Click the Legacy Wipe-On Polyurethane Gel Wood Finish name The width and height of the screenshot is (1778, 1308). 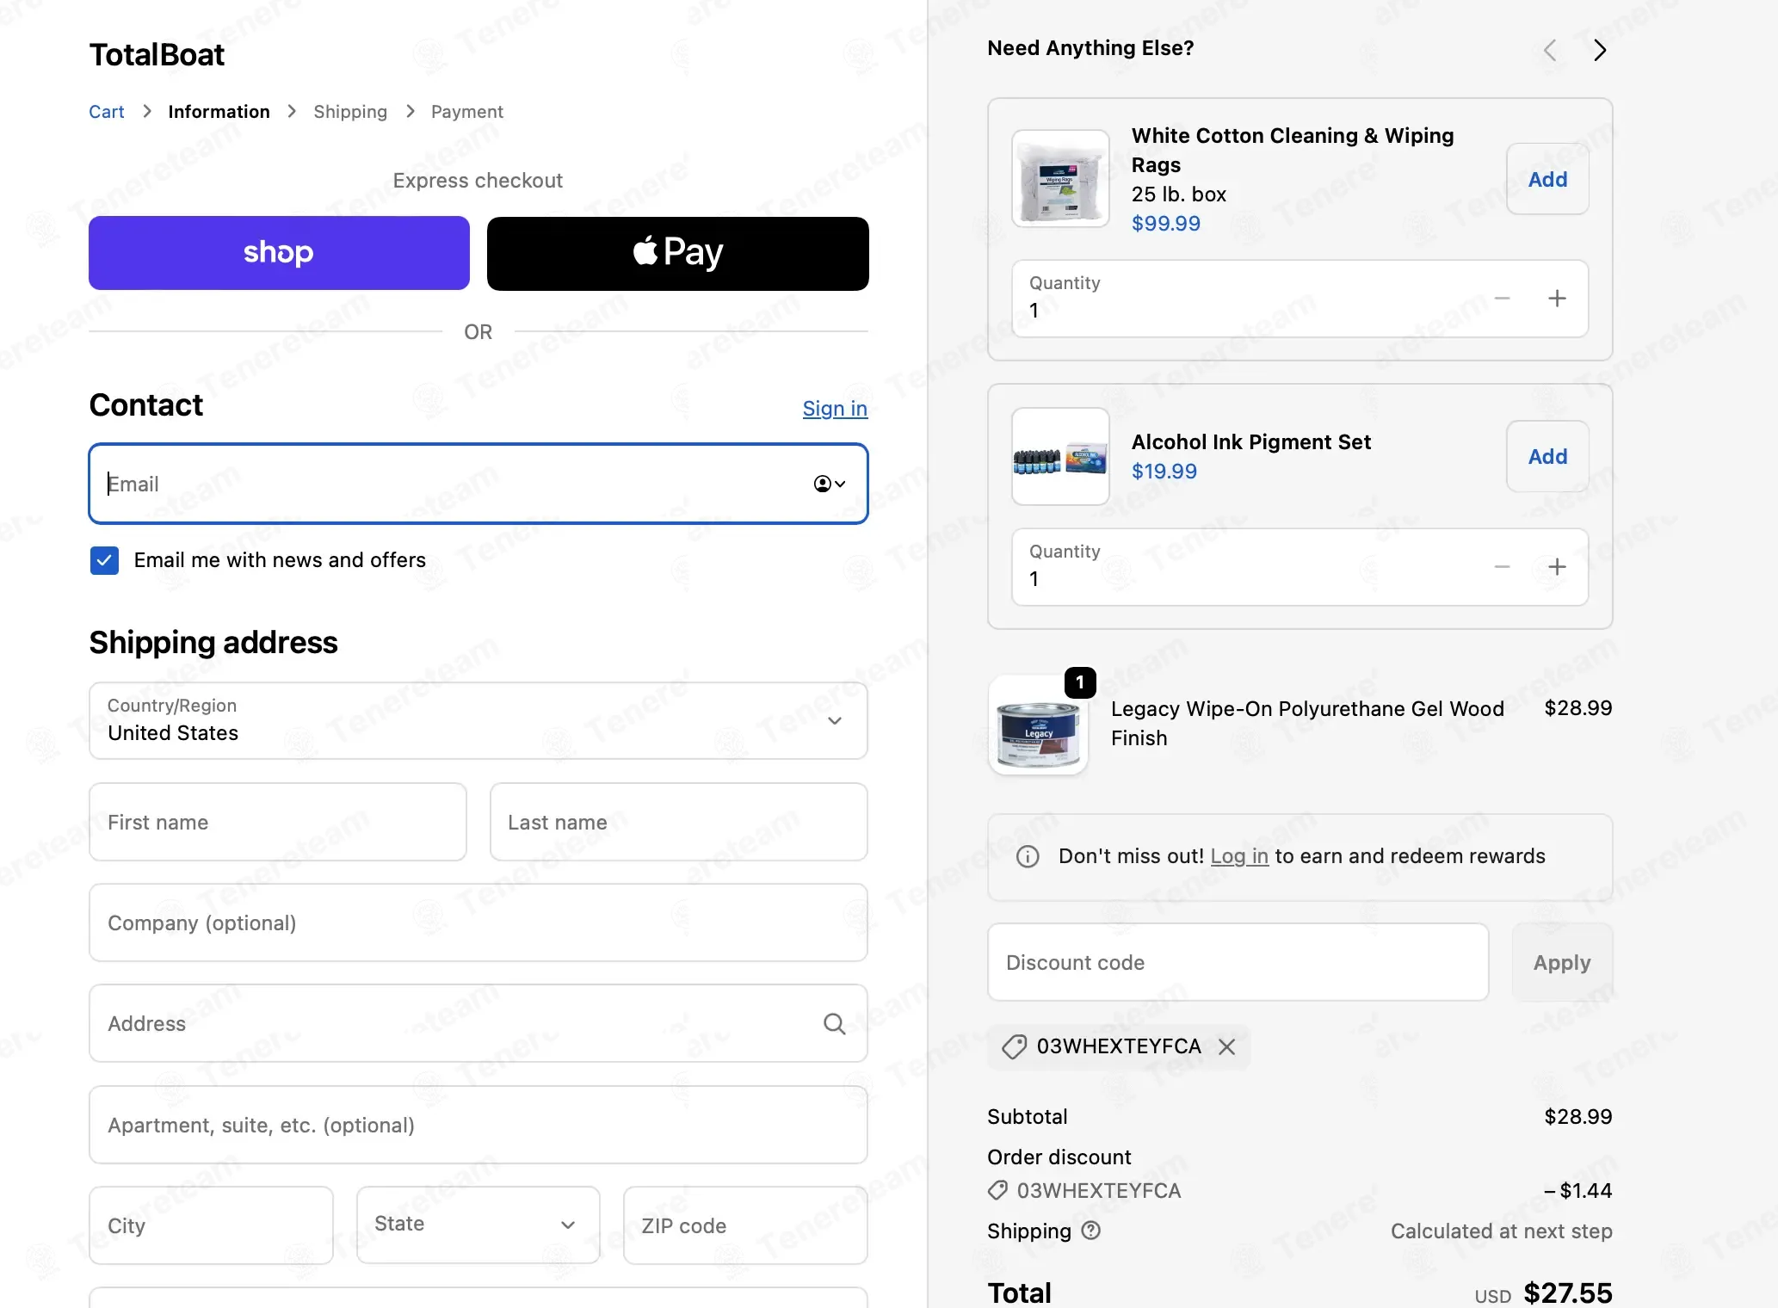1307,724
